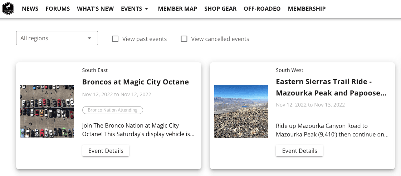Image resolution: width=401 pixels, height=176 pixels.
Task: Navigate to SHOP GEAR
Action: pos(220,9)
